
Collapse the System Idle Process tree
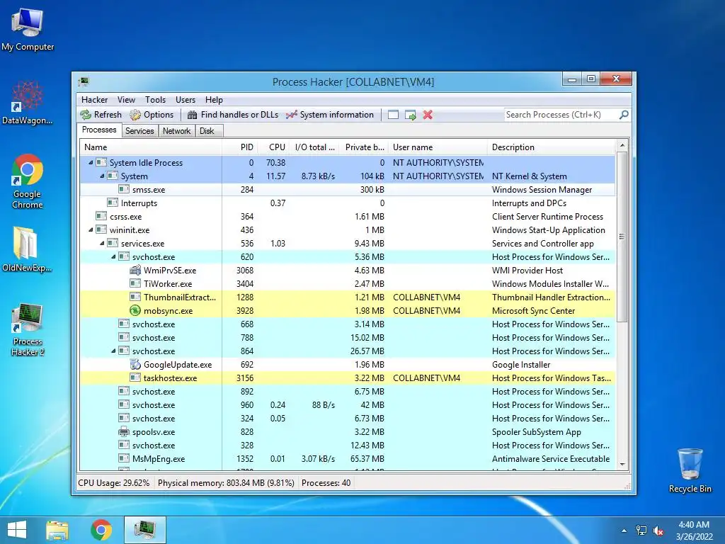[x=91, y=163]
